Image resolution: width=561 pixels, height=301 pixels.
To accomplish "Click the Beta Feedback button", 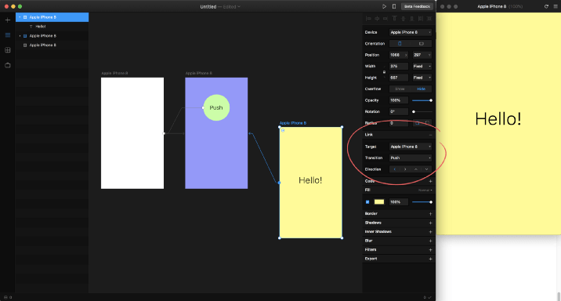I will [417, 6].
